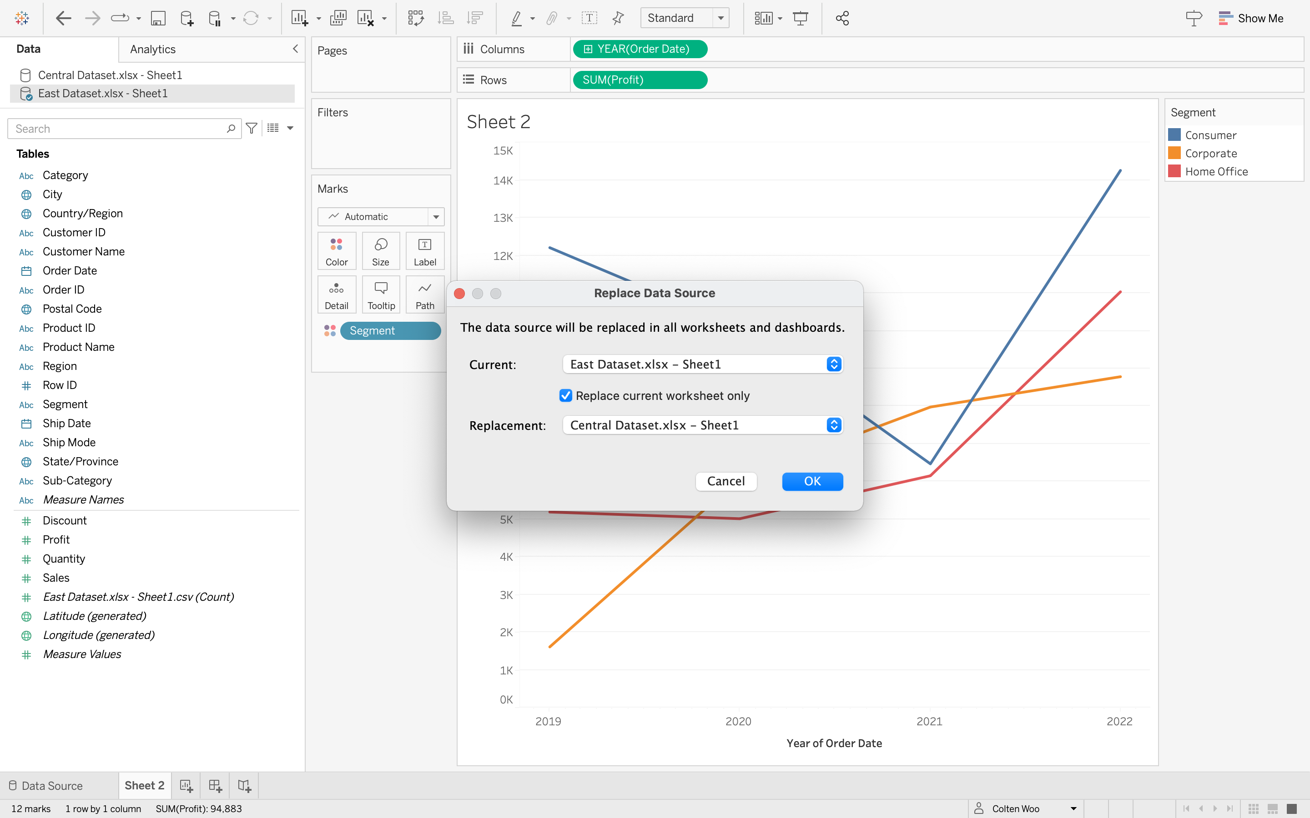Expand the Automatic mark type dropdown
Image resolution: width=1310 pixels, height=818 pixels.
click(435, 216)
